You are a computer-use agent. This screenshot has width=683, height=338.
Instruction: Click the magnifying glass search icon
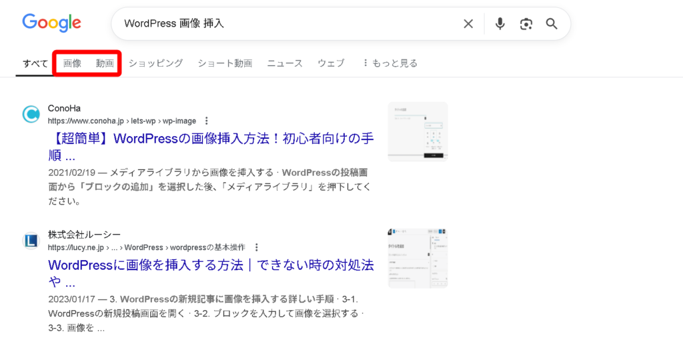tap(552, 24)
